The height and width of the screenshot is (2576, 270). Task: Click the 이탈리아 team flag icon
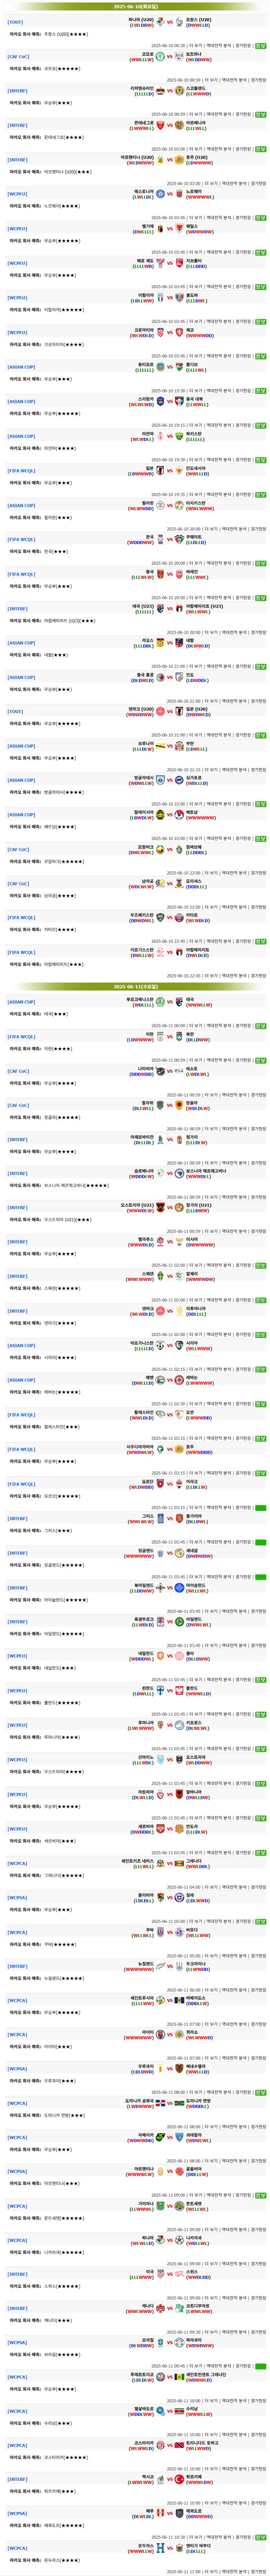click(x=160, y=297)
